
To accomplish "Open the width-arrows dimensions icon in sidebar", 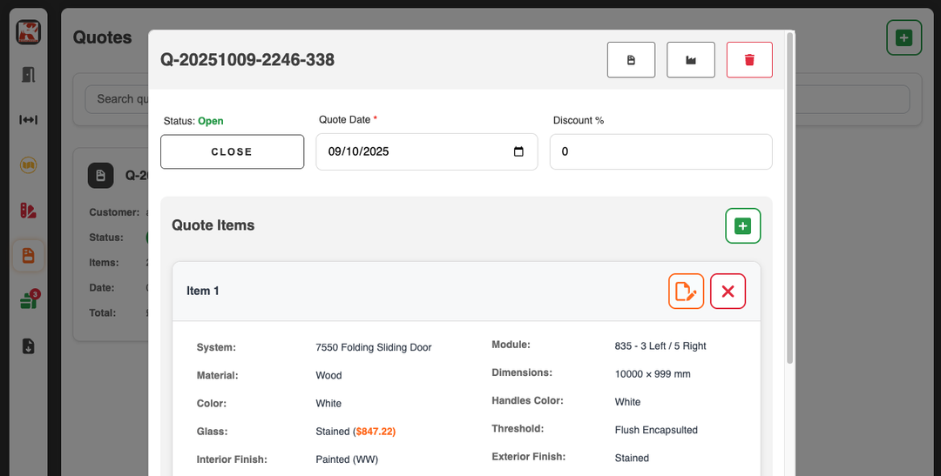I will (28, 120).
